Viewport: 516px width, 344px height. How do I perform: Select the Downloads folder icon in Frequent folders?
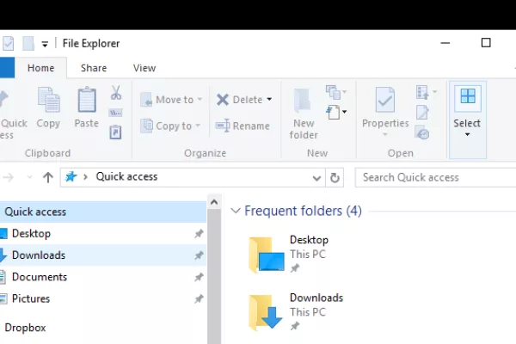266,312
